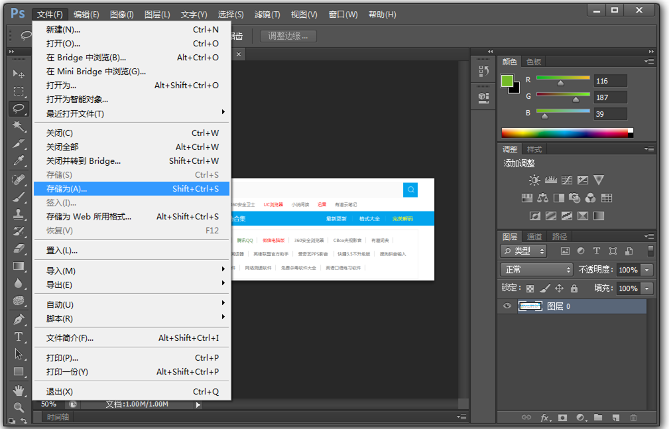The width and height of the screenshot is (669, 429).
Task: Toggle the lock all padlock icon
Action: pyautogui.click(x=574, y=288)
